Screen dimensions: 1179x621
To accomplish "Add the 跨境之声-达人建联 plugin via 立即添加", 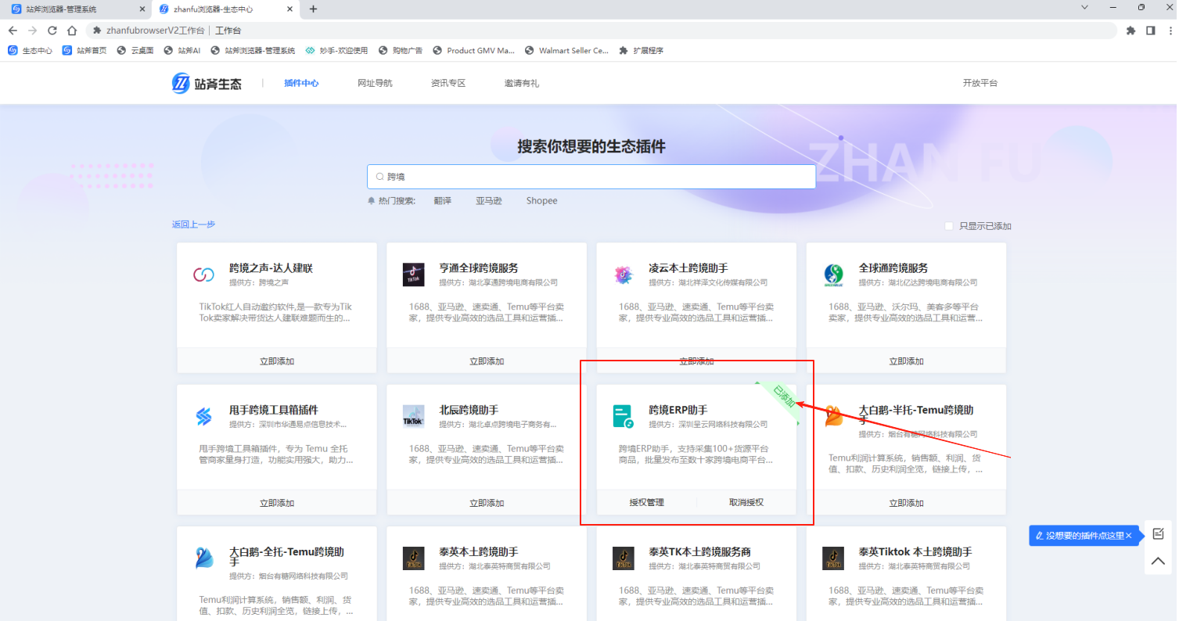I will click(277, 361).
